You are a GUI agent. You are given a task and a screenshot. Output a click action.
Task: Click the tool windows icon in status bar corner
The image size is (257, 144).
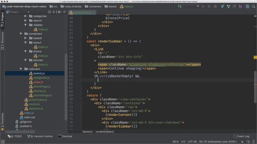(3, 142)
